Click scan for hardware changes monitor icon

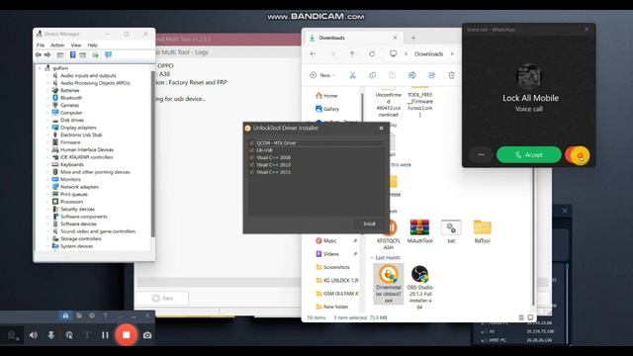[x=108, y=55]
